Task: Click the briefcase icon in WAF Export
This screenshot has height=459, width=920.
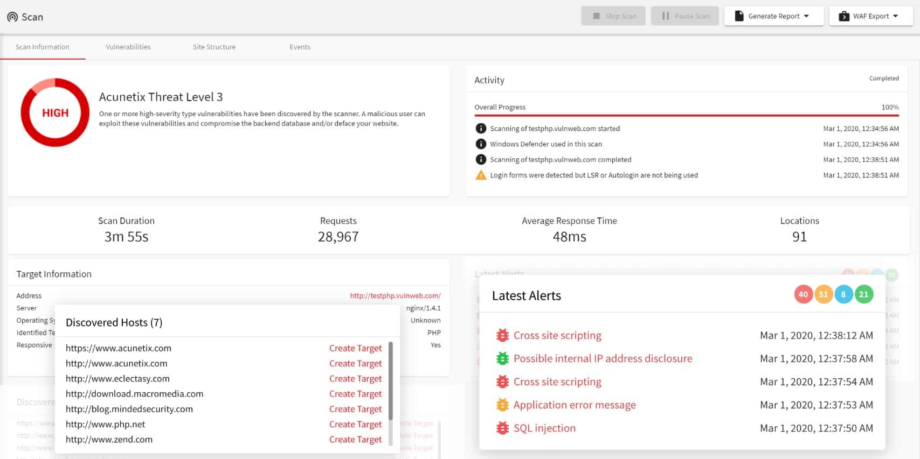Action: tap(844, 16)
